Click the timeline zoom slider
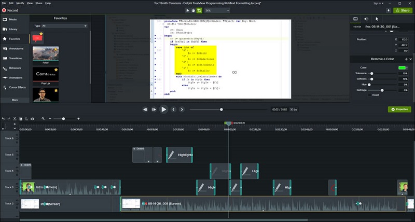The image size is (415, 222). coord(63,119)
